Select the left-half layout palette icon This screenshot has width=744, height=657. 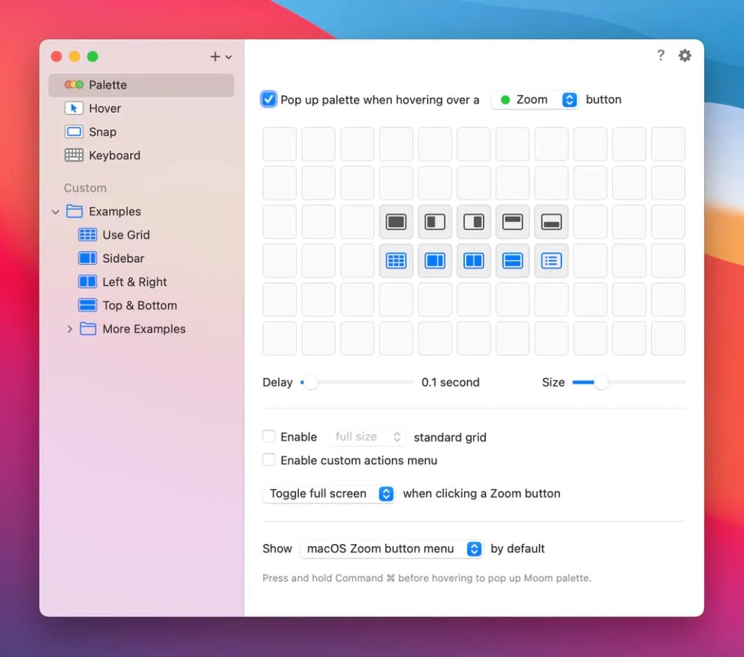point(435,222)
